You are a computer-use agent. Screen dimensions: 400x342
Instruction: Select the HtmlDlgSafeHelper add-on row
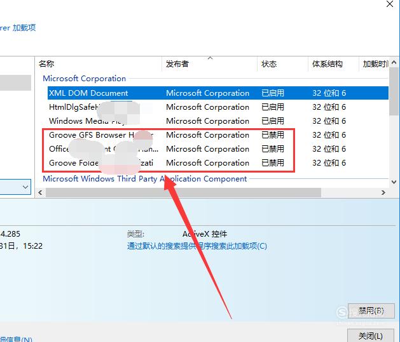click(x=218, y=107)
